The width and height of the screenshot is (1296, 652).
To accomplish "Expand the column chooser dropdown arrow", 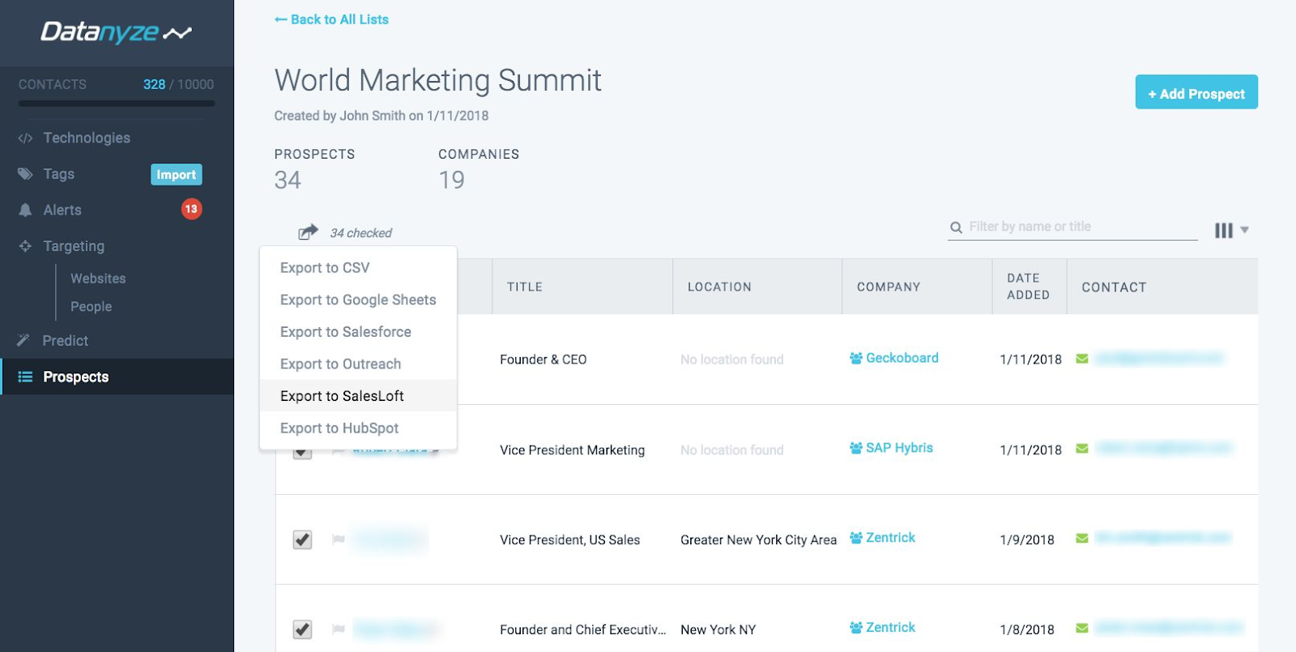I will pyautogui.click(x=1245, y=230).
